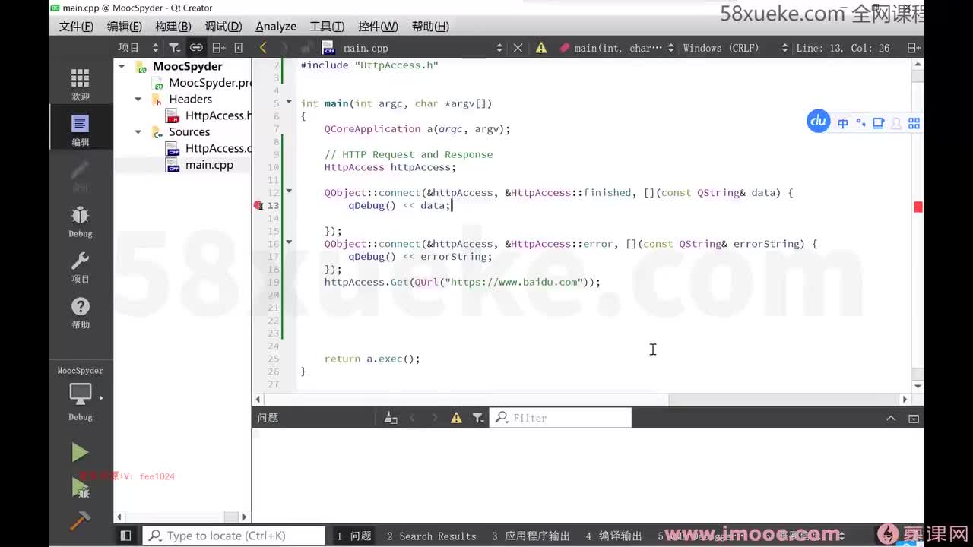Fold the error lambda at line 16

point(289,242)
